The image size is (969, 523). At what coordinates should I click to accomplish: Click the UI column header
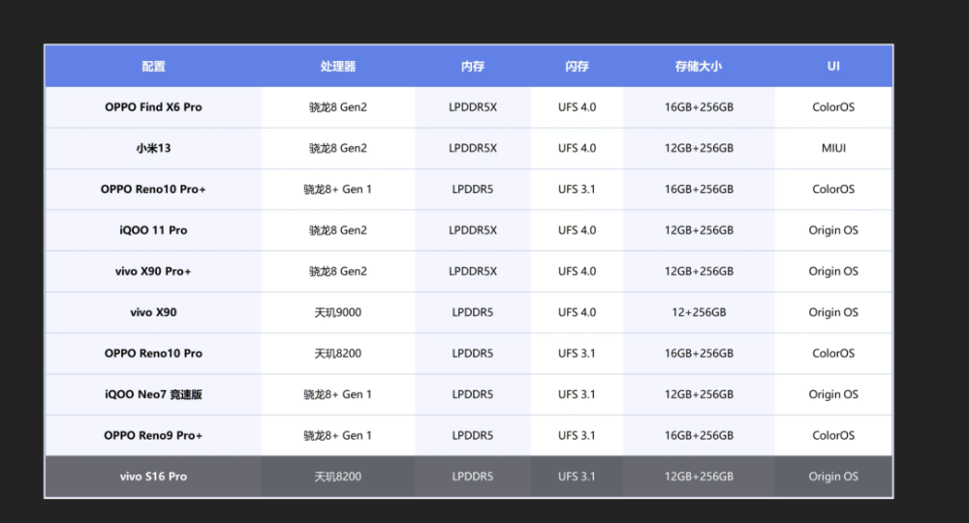[x=833, y=66]
